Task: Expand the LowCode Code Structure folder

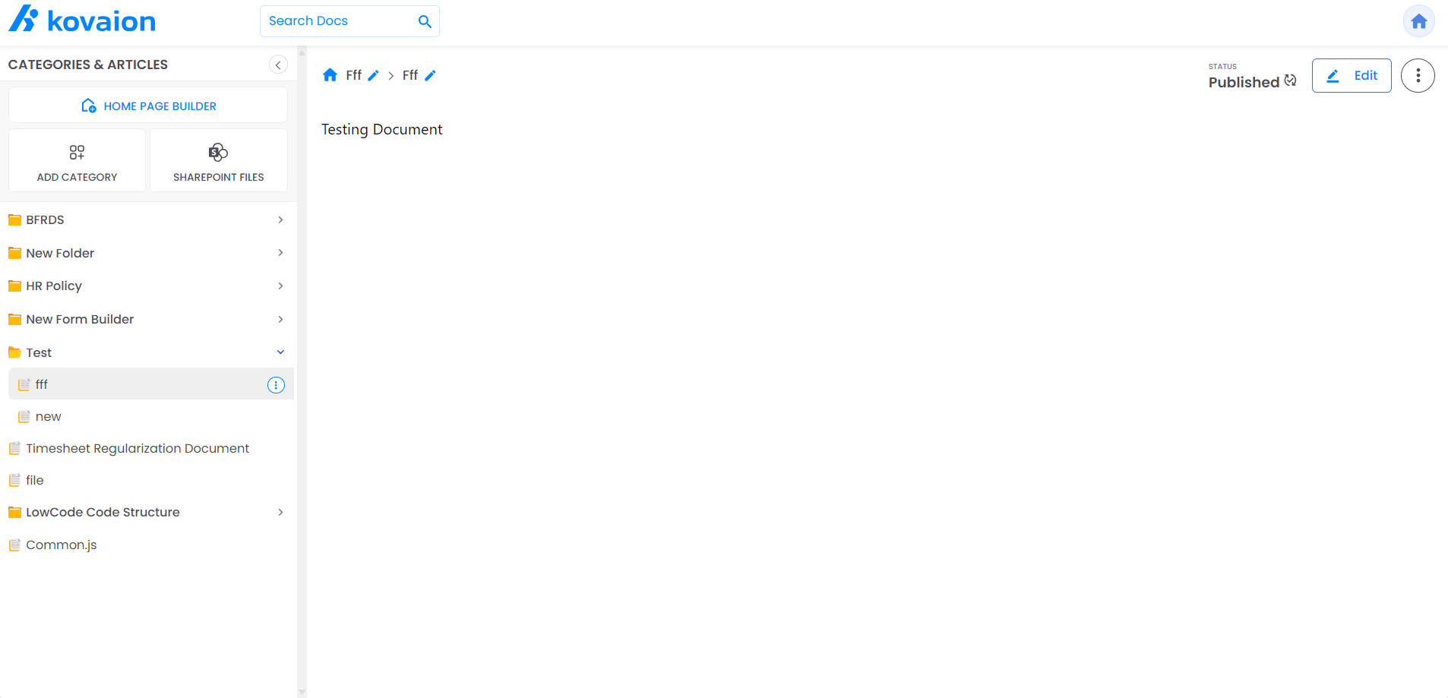Action: coord(280,513)
